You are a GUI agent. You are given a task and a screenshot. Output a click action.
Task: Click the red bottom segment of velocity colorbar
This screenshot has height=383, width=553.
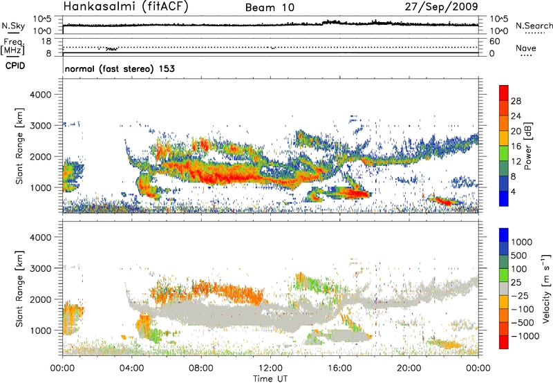504,342
